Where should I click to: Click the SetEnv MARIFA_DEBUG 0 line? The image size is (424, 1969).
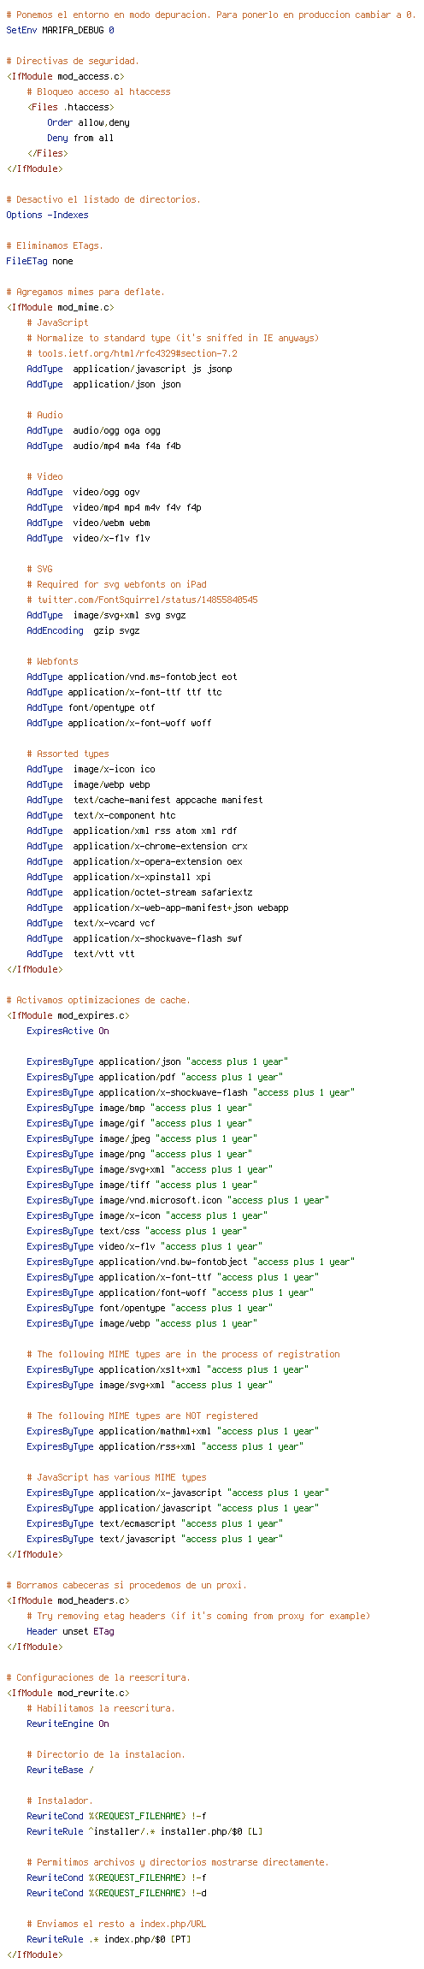[60, 30]
